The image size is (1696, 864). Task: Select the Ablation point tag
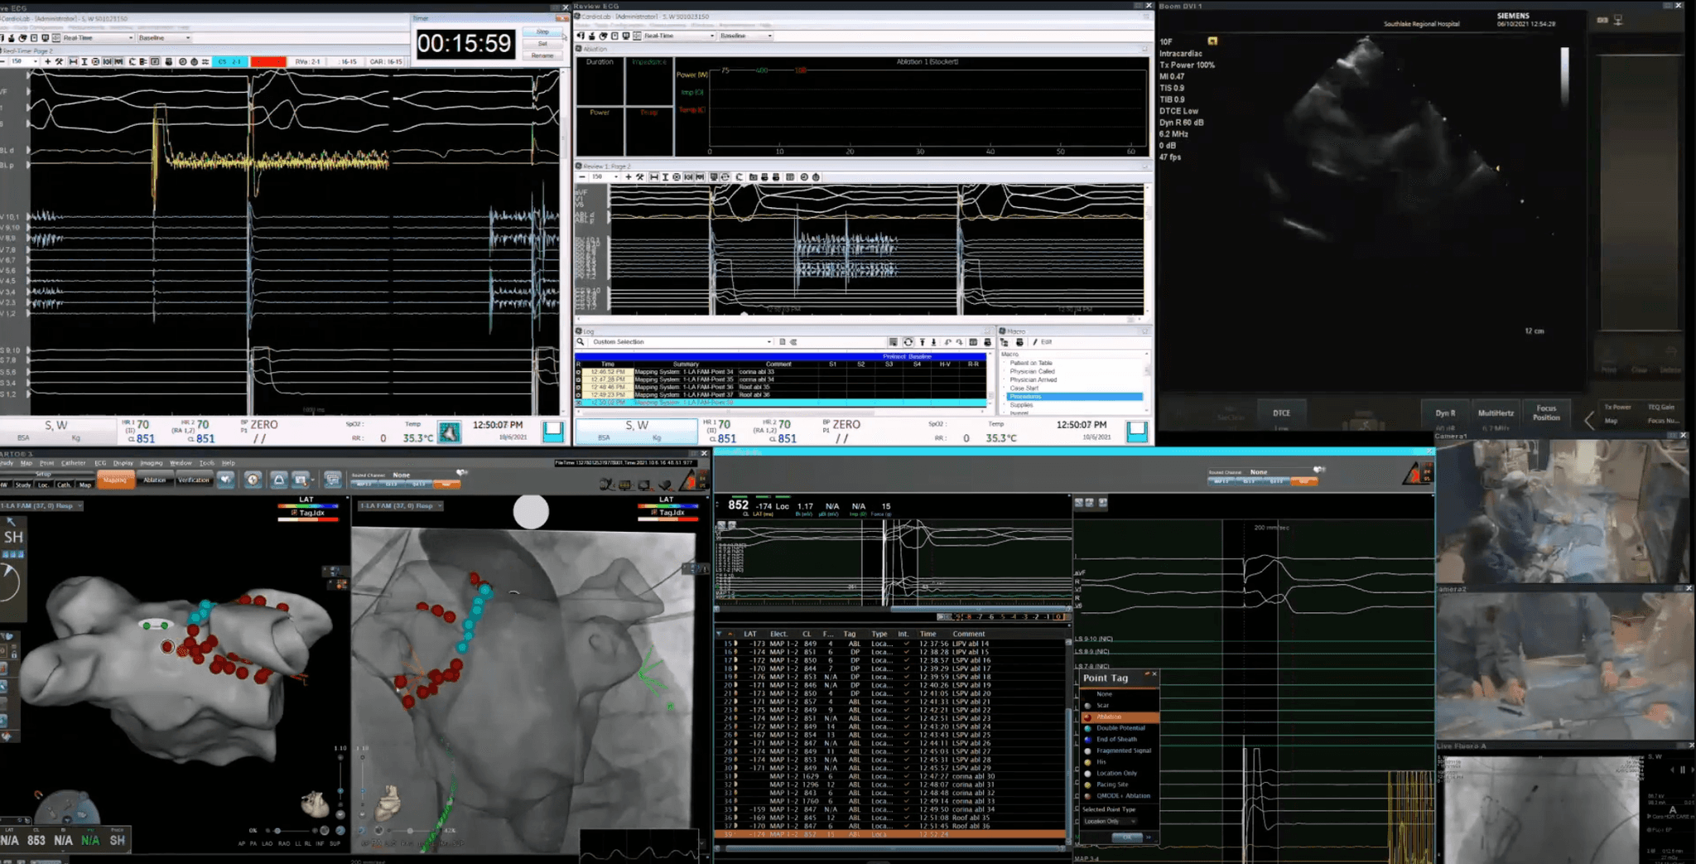pos(1120,717)
